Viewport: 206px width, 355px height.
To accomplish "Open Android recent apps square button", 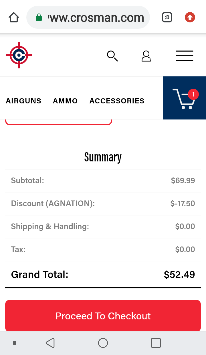I will pyautogui.click(x=156, y=343).
